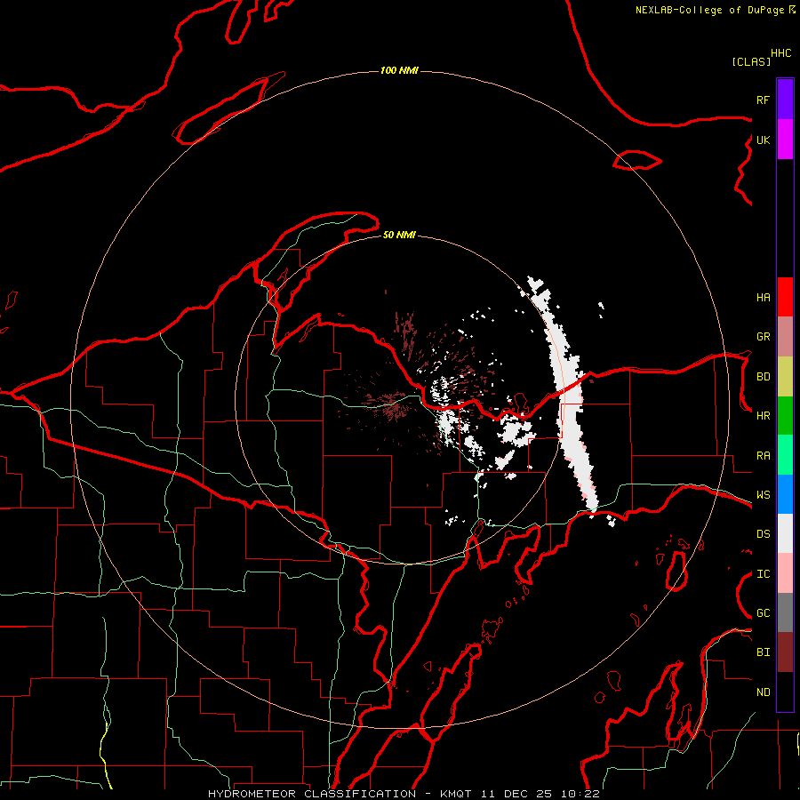Image resolution: width=800 pixels, height=800 pixels.
Task: Click the GC legend label
Action: (x=763, y=613)
